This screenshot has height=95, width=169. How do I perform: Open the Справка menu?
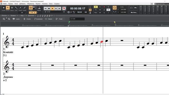click(x=57, y=4)
